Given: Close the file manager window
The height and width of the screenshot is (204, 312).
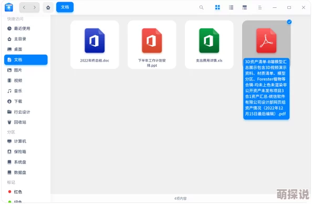Looking at the screenshot, I should pos(304,7).
